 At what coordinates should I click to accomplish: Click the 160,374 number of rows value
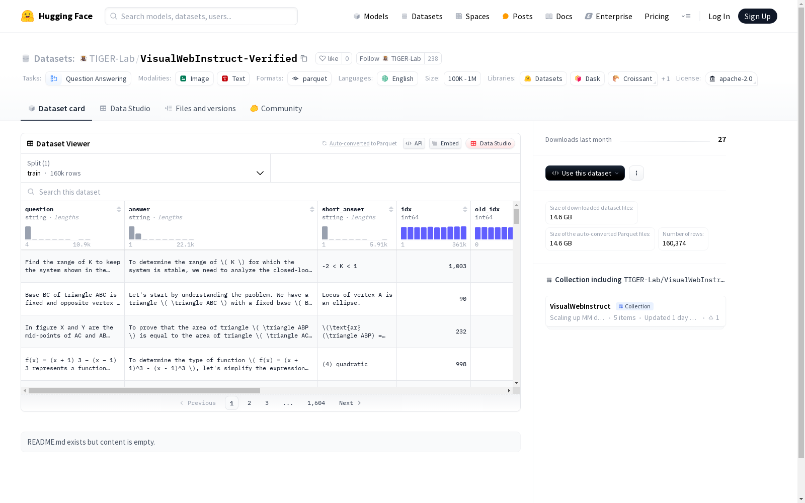pyautogui.click(x=674, y=243)
